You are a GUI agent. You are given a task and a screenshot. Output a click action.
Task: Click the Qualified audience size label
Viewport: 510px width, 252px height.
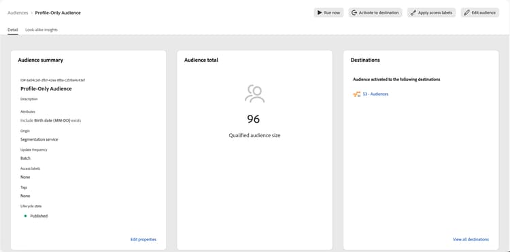[254, 135]
